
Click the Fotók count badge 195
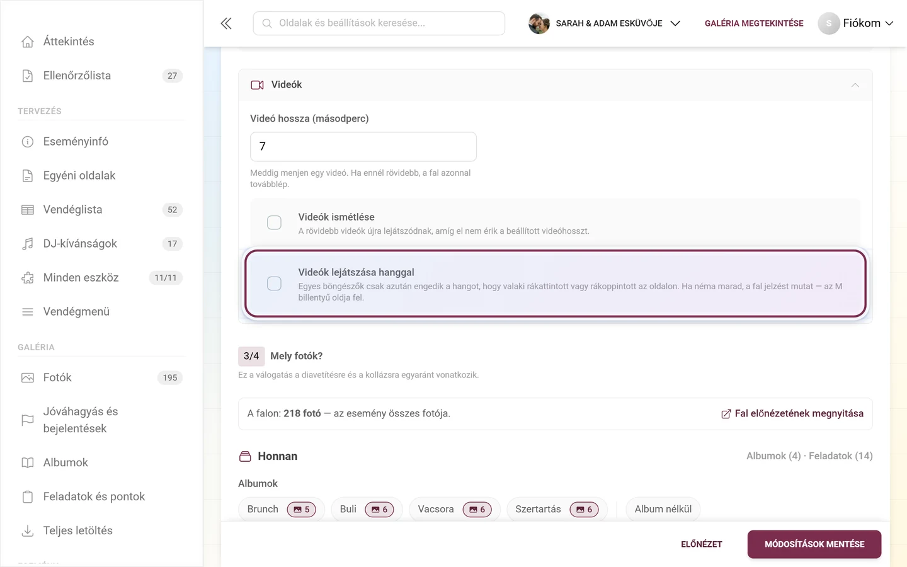170,378
